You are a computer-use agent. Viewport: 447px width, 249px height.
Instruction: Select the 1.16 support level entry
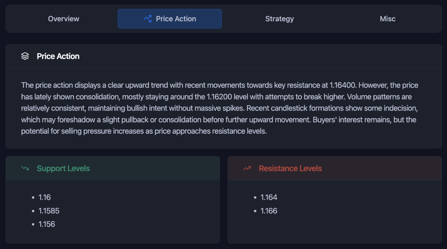[x=45, y=197]
